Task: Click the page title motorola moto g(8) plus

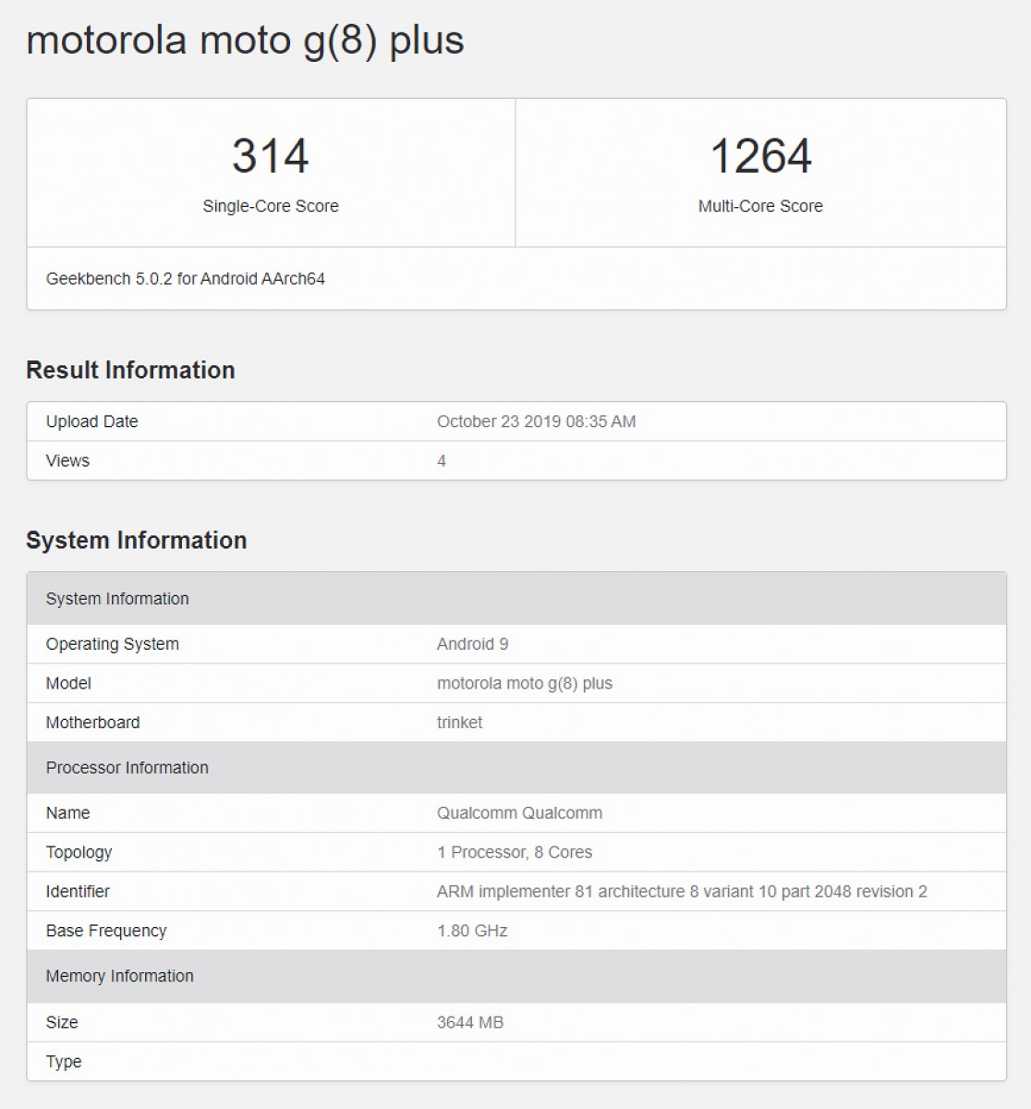Action: tap(245, 41)
